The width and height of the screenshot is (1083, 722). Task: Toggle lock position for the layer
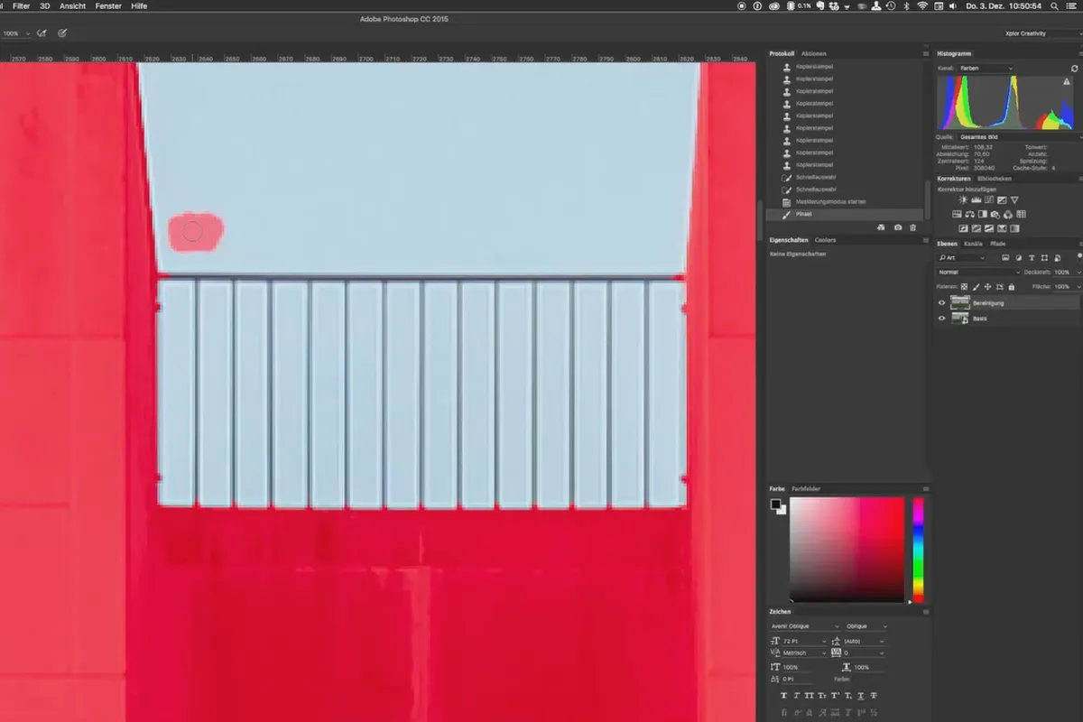pyautogui.click(x=986, y=286)
